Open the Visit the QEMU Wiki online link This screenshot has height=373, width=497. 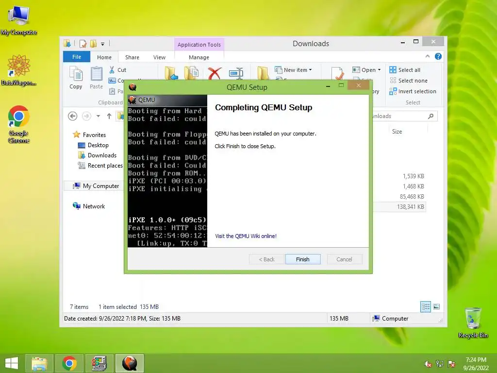(x=246, y=236)
